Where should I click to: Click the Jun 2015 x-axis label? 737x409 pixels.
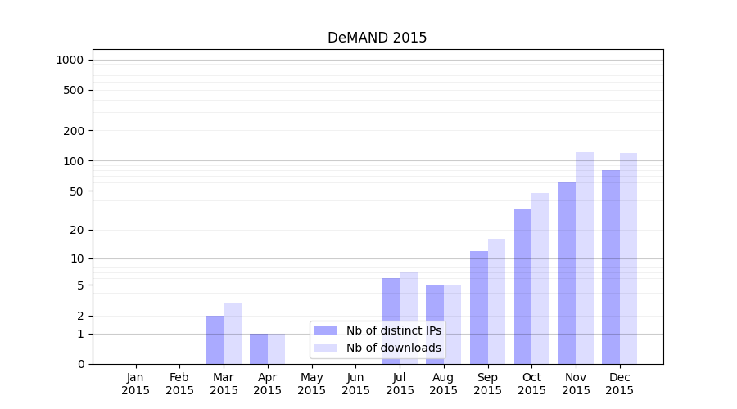click(355, 384)
